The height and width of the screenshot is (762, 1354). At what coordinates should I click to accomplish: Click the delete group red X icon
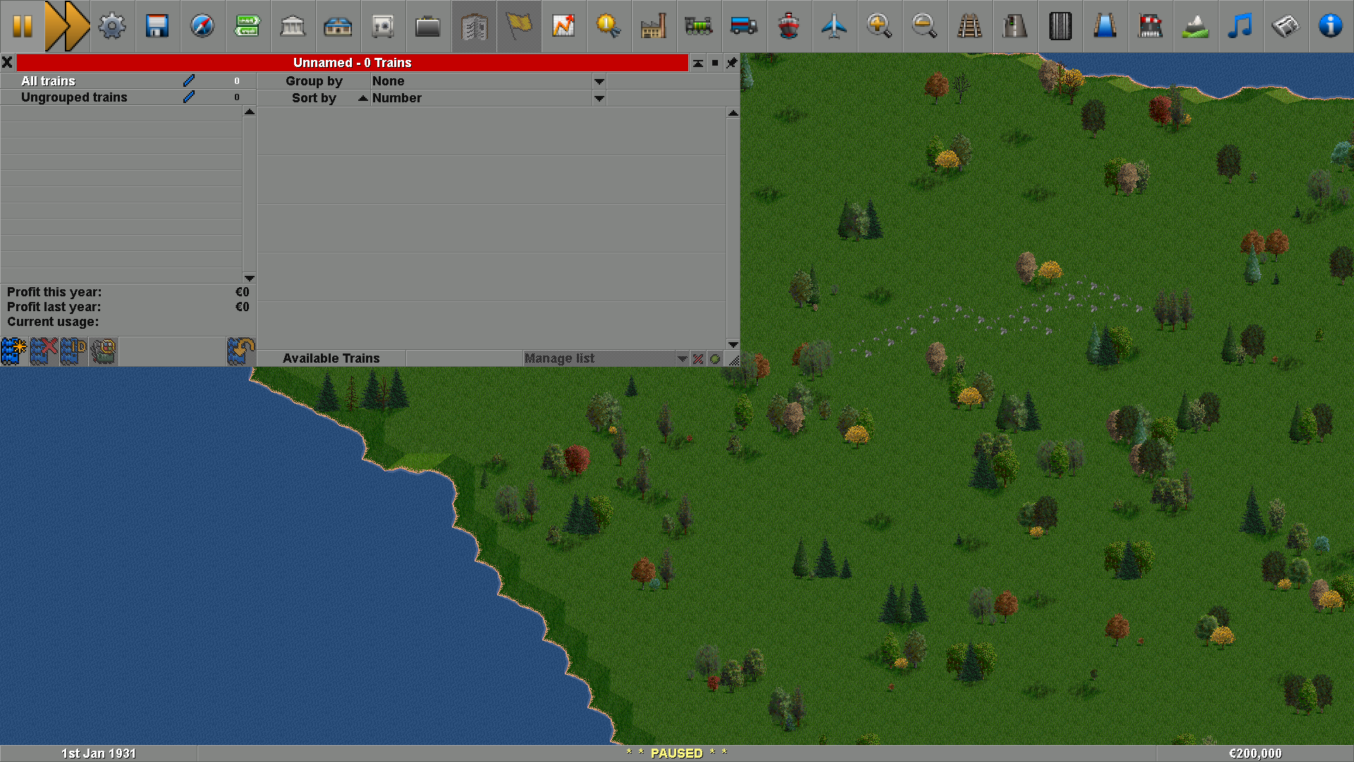tap(44, 351)
